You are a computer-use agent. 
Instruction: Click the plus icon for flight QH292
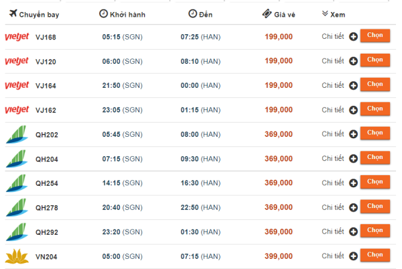pyautogui.click(x=353, y=232)
